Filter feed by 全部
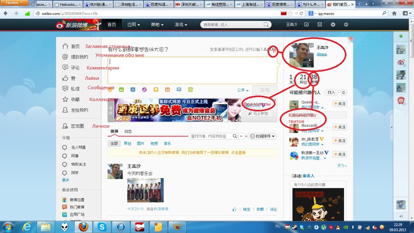Viewport: 414px width, 233px height. [x=114, y=143]
